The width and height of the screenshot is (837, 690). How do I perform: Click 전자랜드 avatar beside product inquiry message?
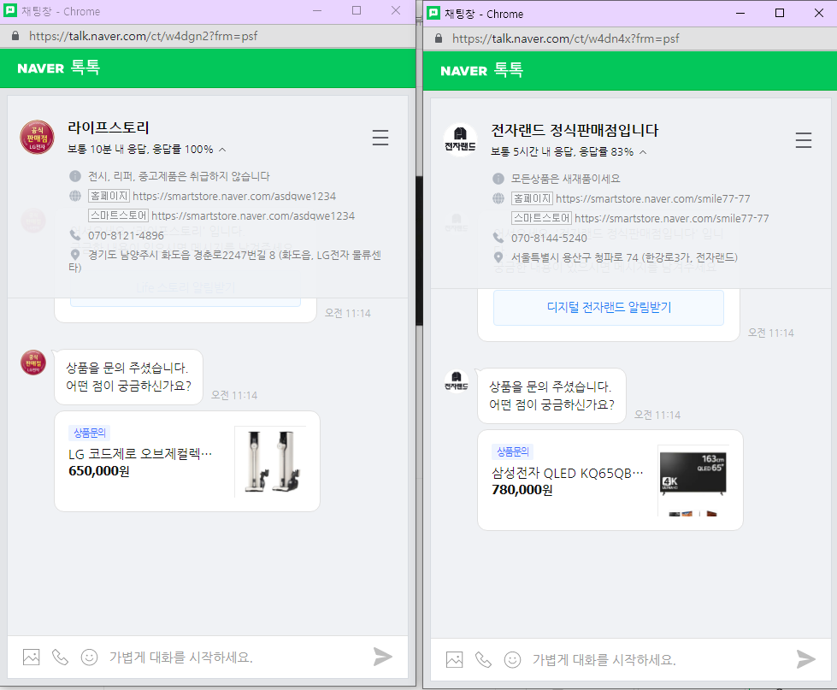click(x=457, y=381)
